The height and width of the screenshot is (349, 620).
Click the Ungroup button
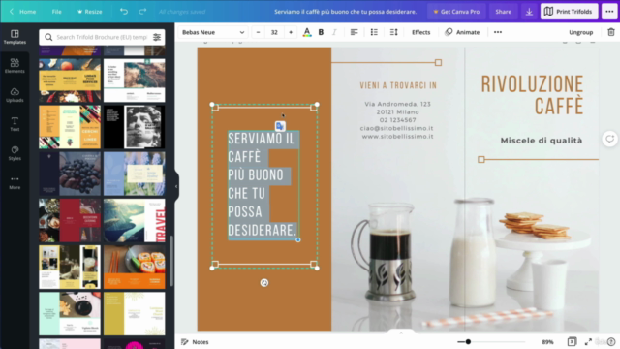coord(581,32)
